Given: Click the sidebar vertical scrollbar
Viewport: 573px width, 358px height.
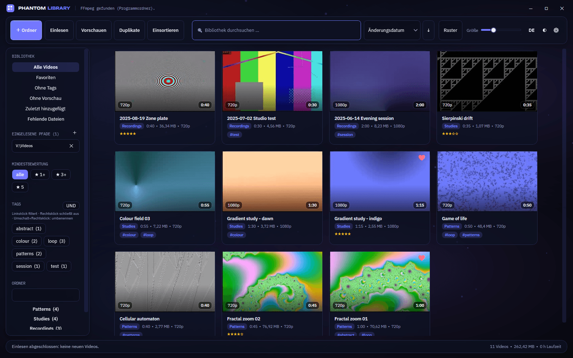Looking at the screenshot, I should [86, 181].
